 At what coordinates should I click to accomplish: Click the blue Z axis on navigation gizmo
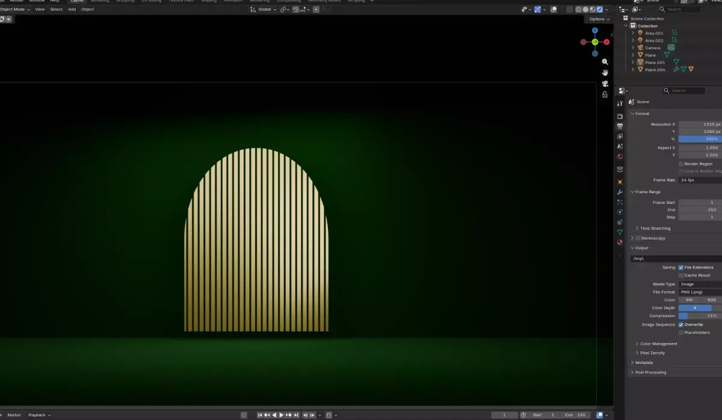[x=594, y=30]
